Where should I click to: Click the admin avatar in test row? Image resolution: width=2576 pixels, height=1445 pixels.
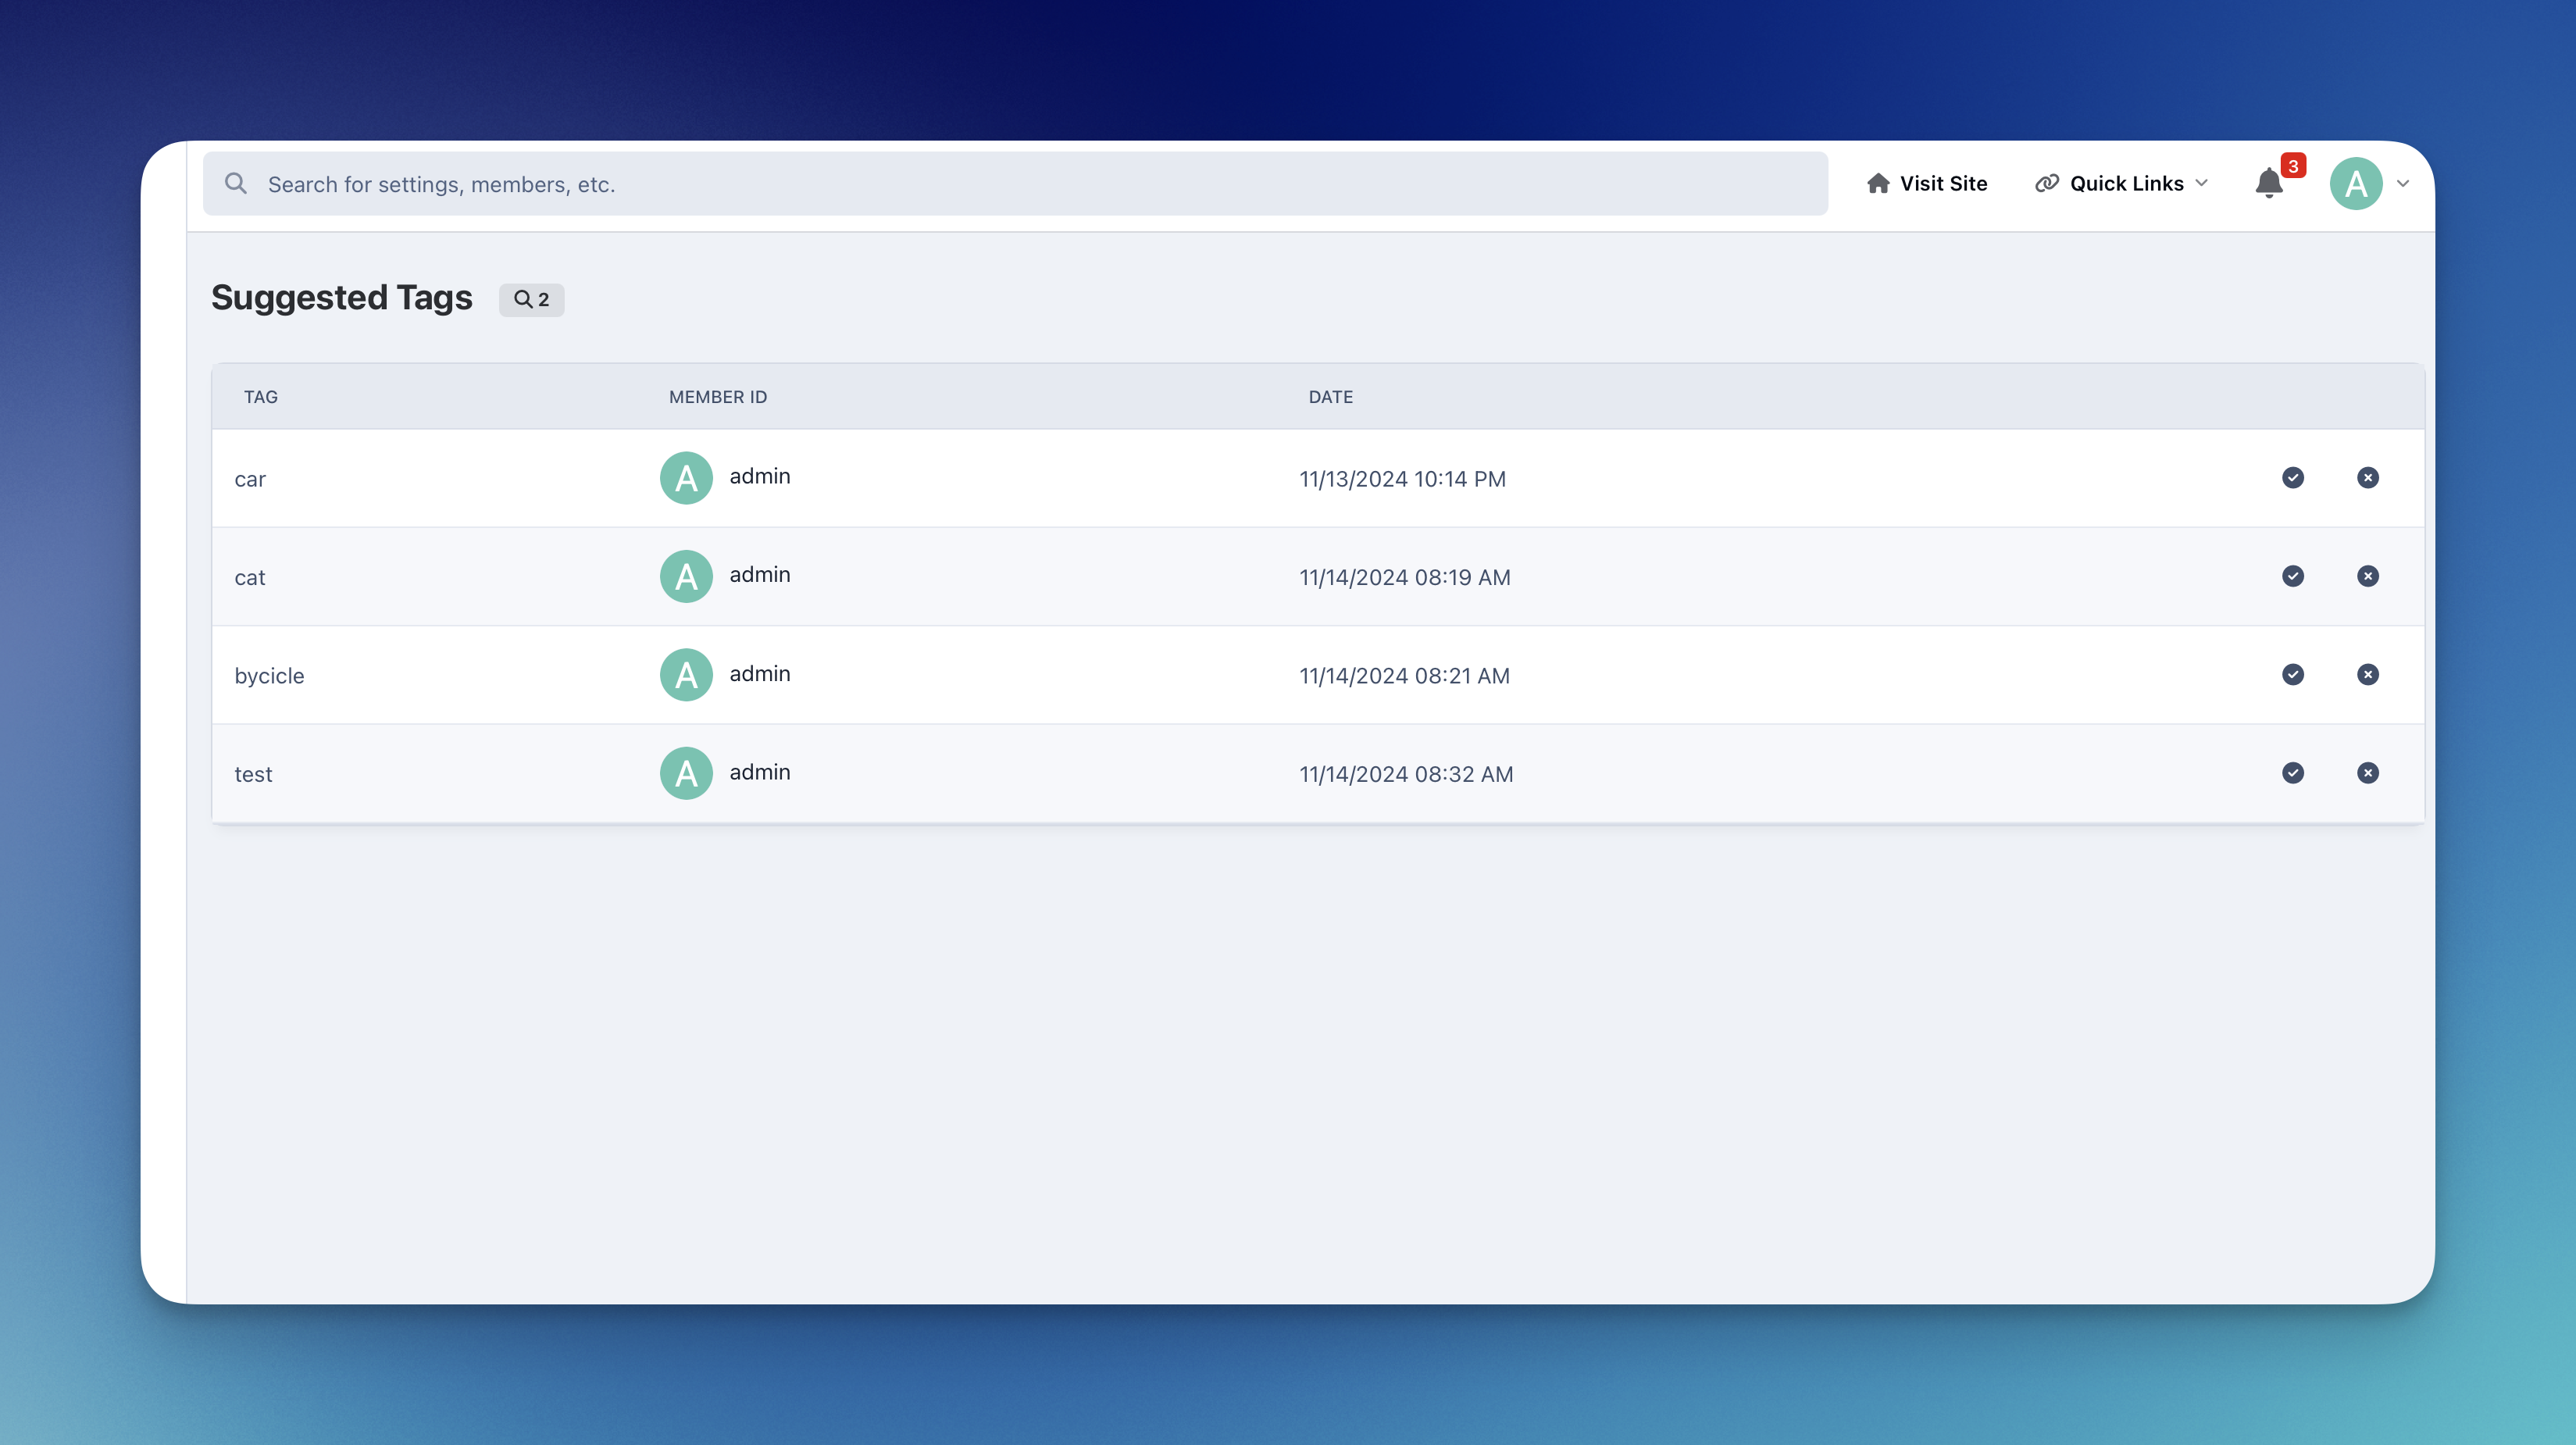pos(686,773)
